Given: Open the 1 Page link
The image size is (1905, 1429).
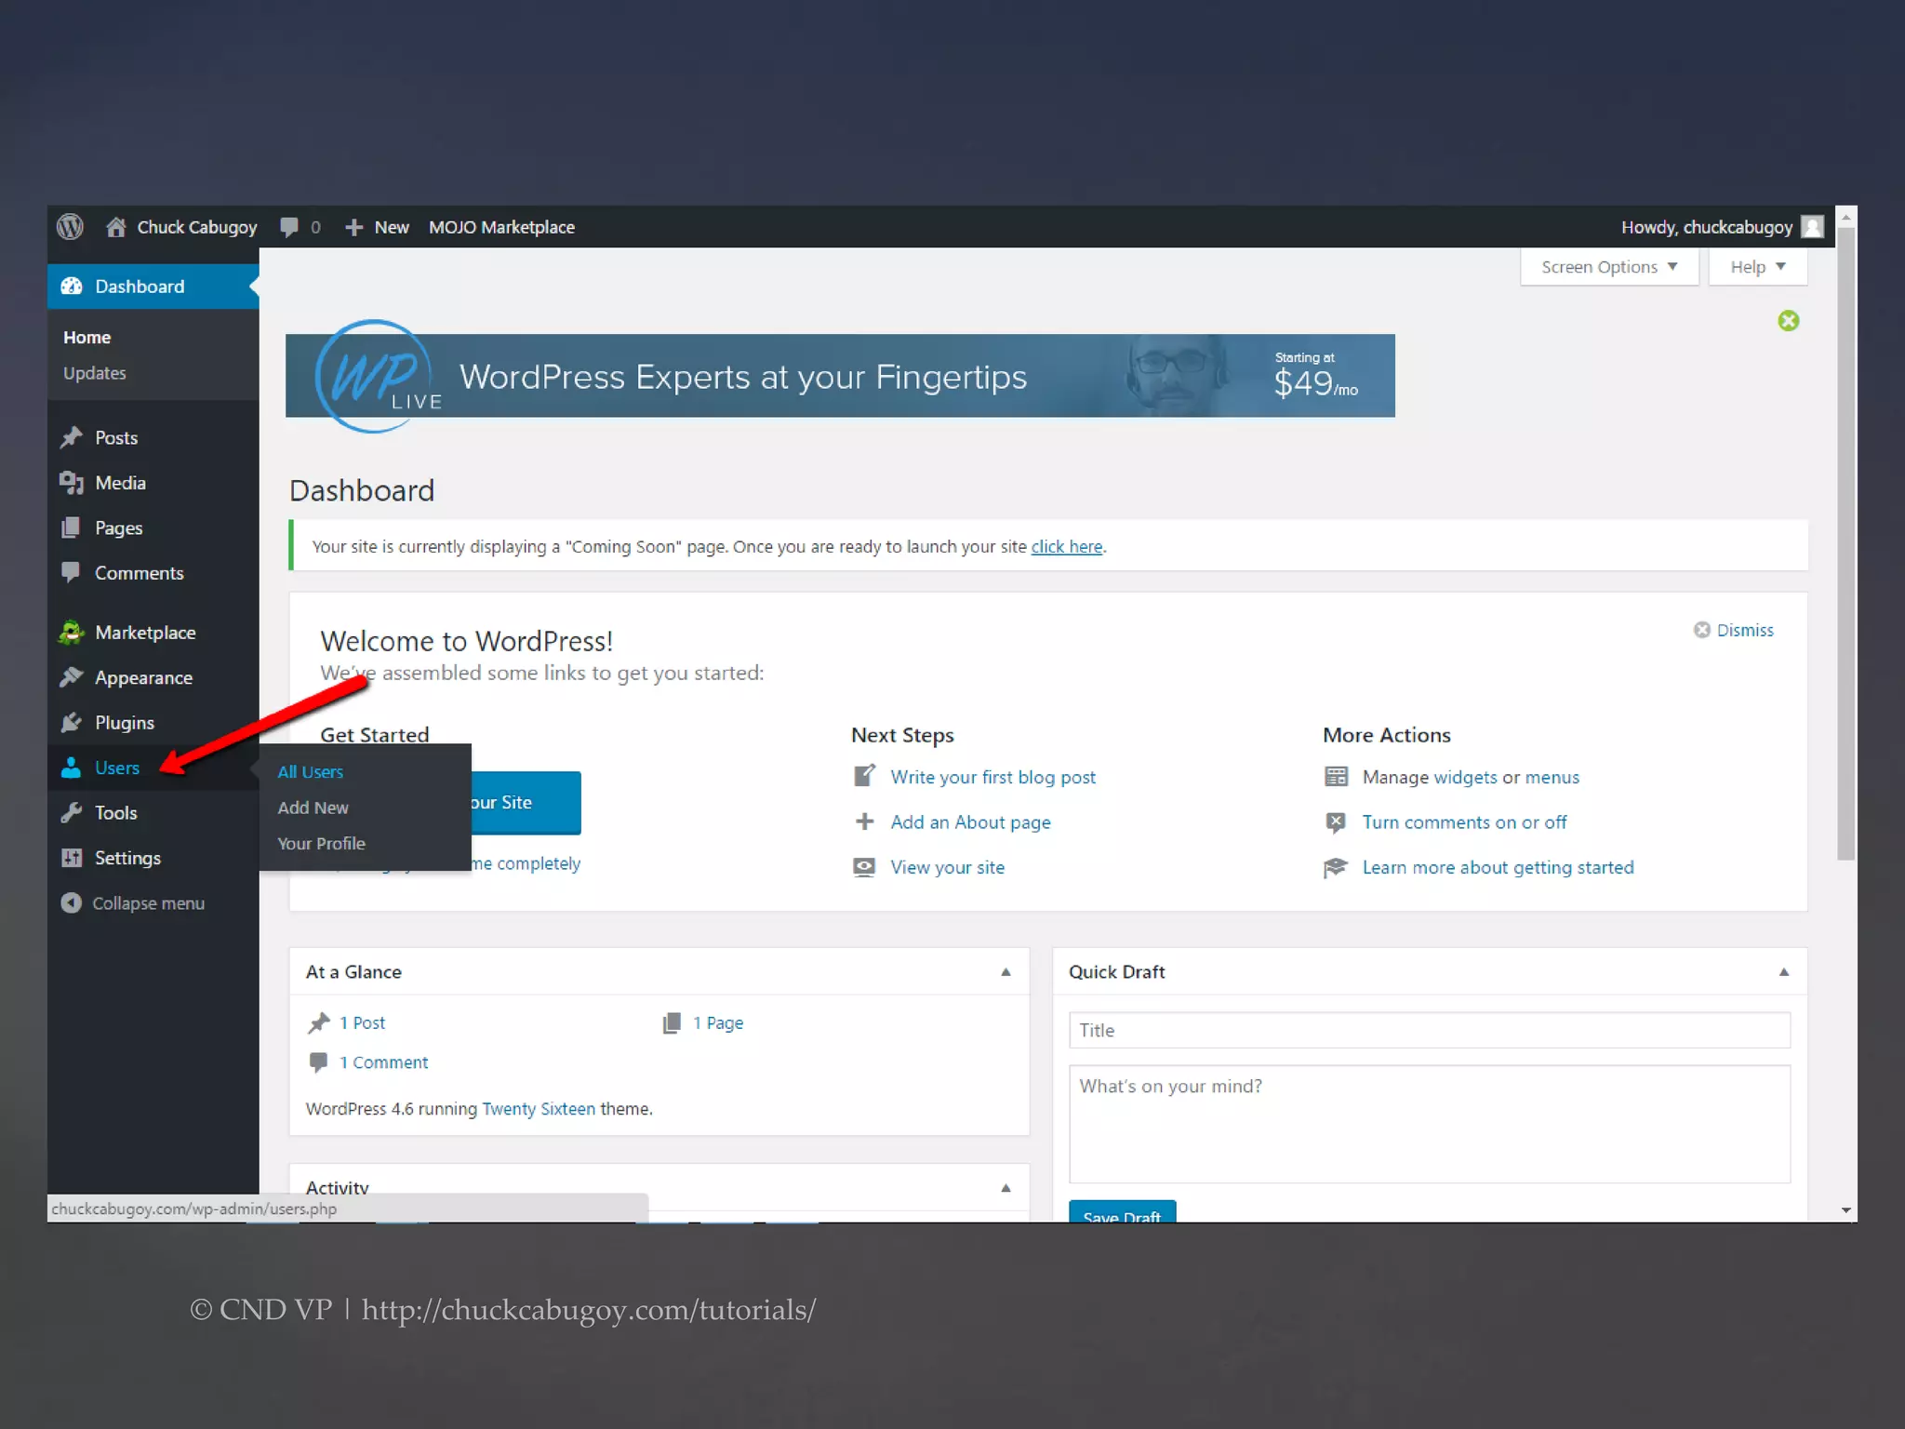Looking at the screenshot, I should pos(717,1023).
